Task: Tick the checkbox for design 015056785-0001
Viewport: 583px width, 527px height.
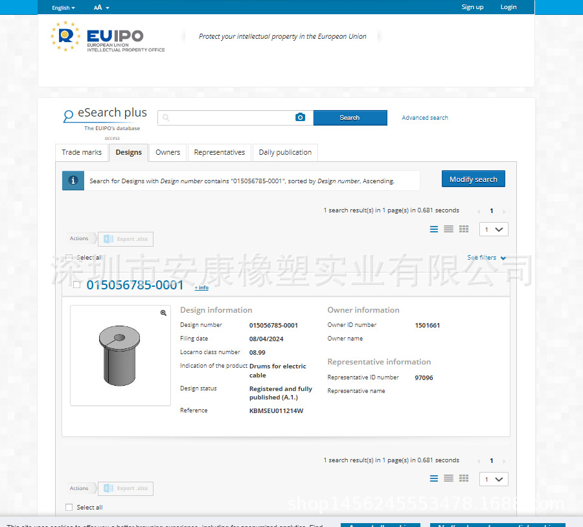Action: click(x=76, y=285)
